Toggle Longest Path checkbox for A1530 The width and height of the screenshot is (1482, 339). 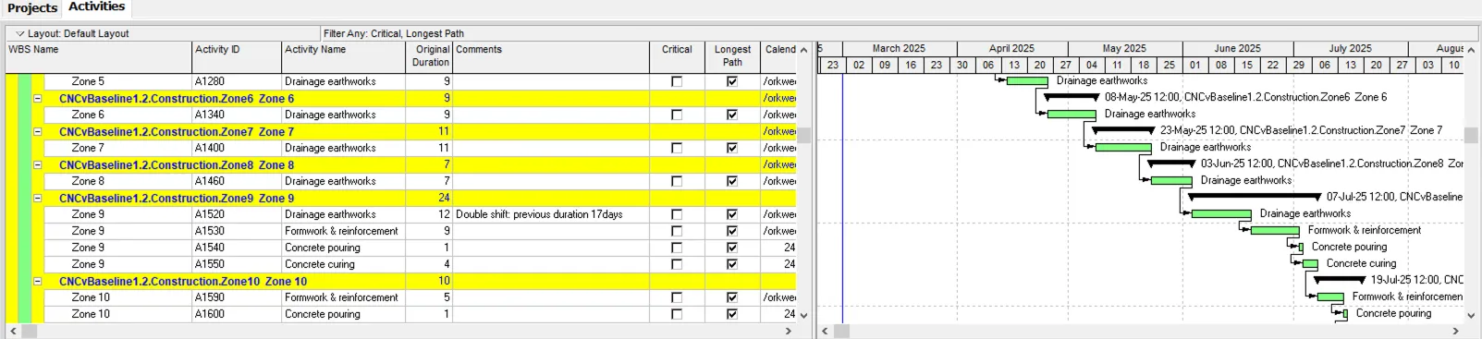pos(732,231)
